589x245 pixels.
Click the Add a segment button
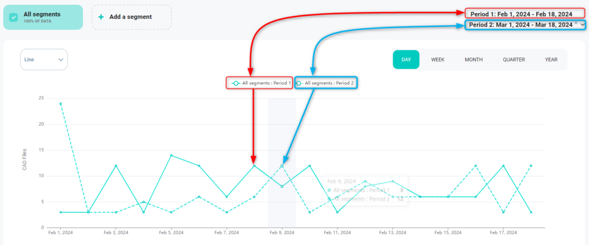pyautogui.click(x=131, y=17)
